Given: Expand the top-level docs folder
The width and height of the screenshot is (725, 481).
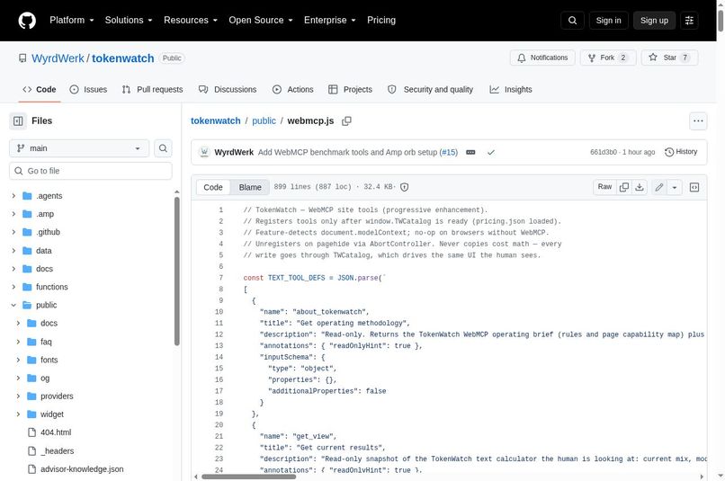Looking at the screenshot, I should coord(13,269).
